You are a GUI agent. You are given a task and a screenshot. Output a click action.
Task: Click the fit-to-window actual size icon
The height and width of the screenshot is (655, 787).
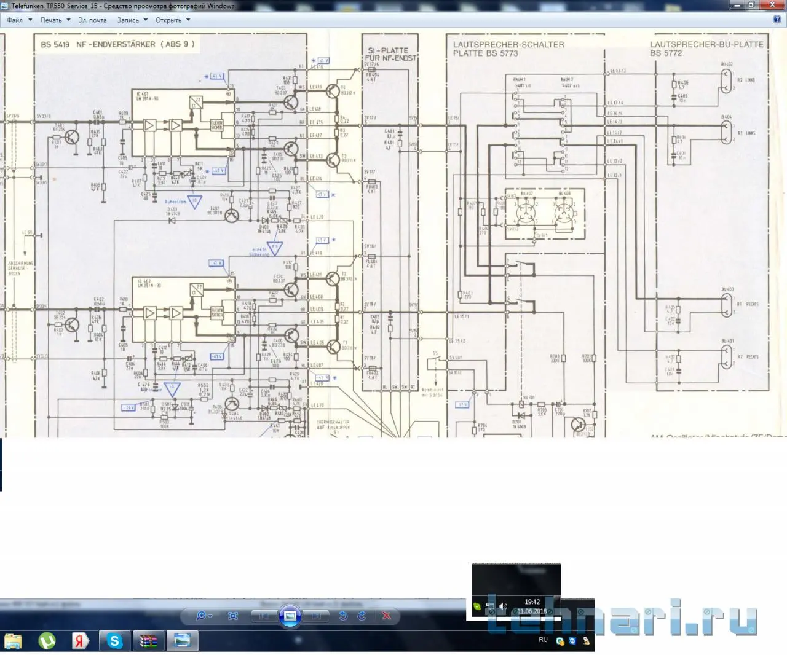coord(233,616)
